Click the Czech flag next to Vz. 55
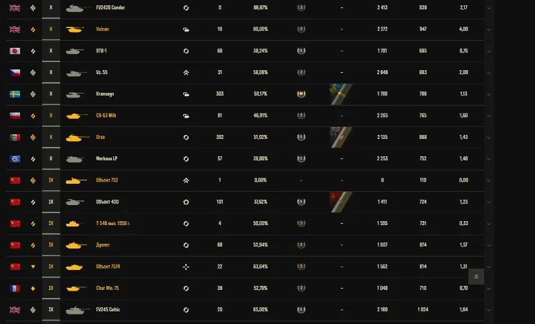The height and width of the screenshot is (324, 535). (15, 73)
